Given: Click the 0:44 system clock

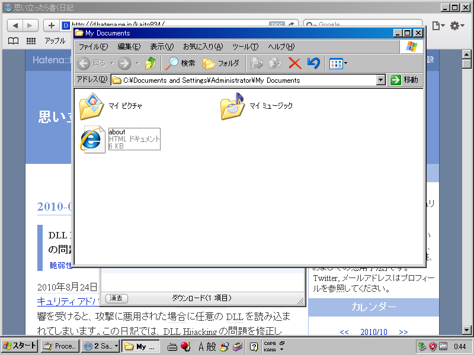Looking at the screenshot, I should (x=460, y=346).
